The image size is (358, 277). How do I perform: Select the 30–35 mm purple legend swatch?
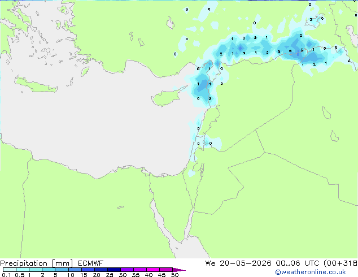tap(126, 270)
